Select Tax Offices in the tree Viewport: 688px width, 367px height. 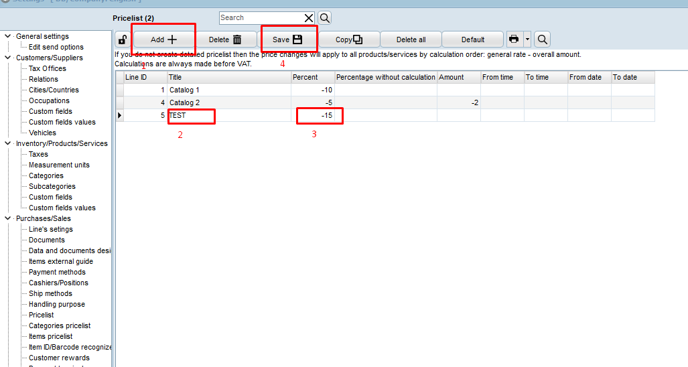click(x=48, y=68)
